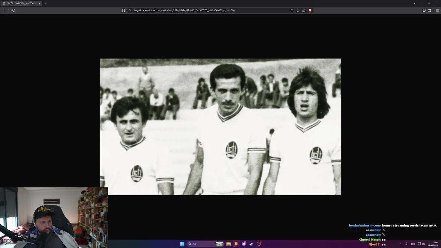Image resolution: width=441 pixels, height=248 pixels.
Task: Expand the tab search dropdown arrow
Action: 414,3
